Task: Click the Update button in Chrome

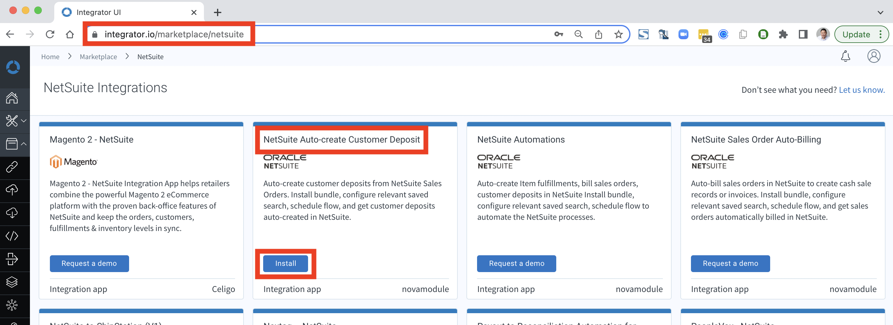Action: pyautogui.click(x=856, y=34)
